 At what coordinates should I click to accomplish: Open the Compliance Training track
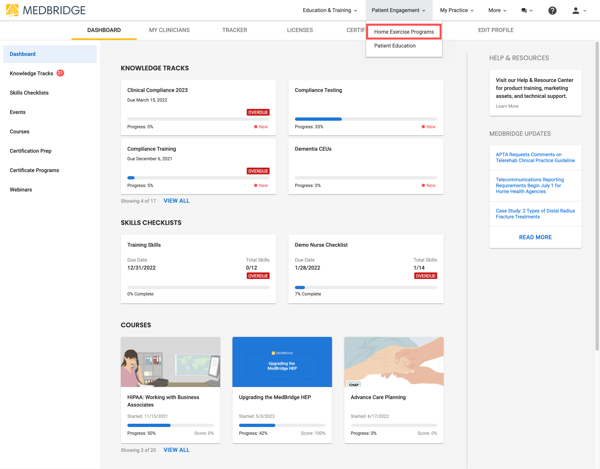198,166
